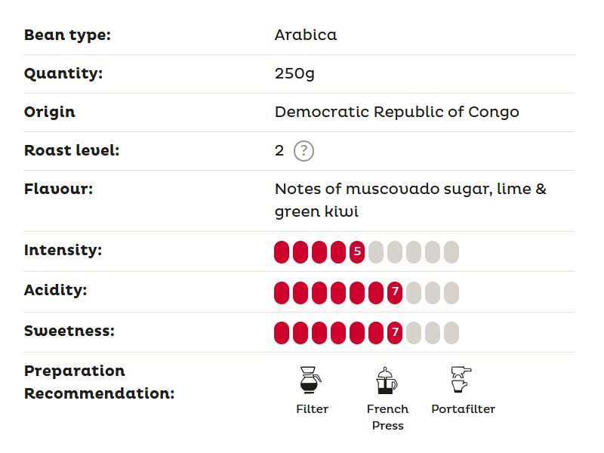Click the Roast level label
The height and width of the screenshot is (453, 604).
[72, 150]
